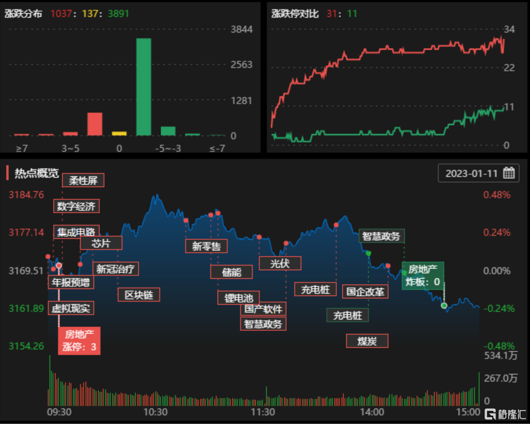Viewport: 530px width, 424px height.
Task: Click the red 31 limit-up count
Action: point(331,14)
